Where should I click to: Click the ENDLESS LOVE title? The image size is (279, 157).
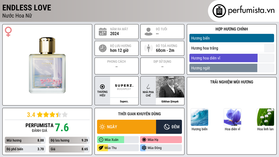[27, 8]
